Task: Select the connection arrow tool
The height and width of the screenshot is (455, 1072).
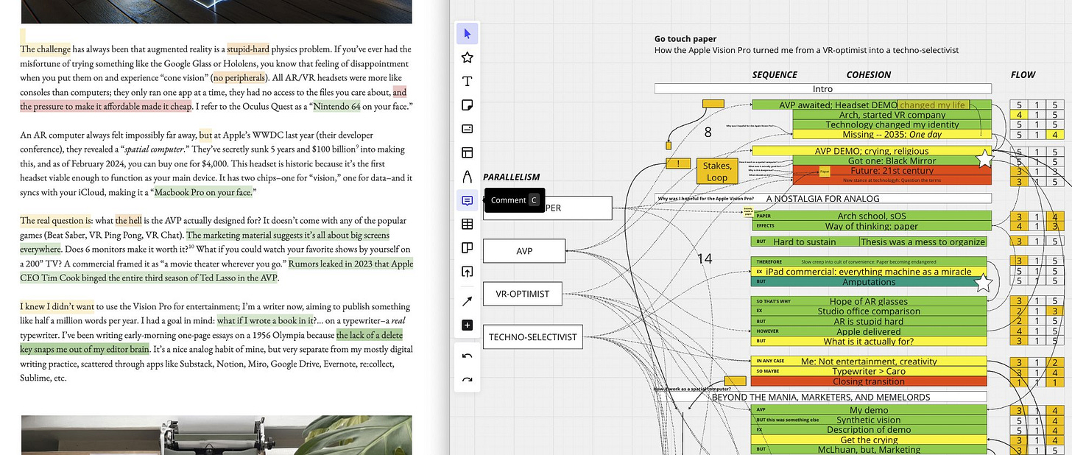Action: (x=467, y=301)
